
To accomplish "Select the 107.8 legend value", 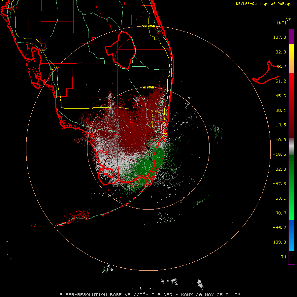I will pos(280,37).
